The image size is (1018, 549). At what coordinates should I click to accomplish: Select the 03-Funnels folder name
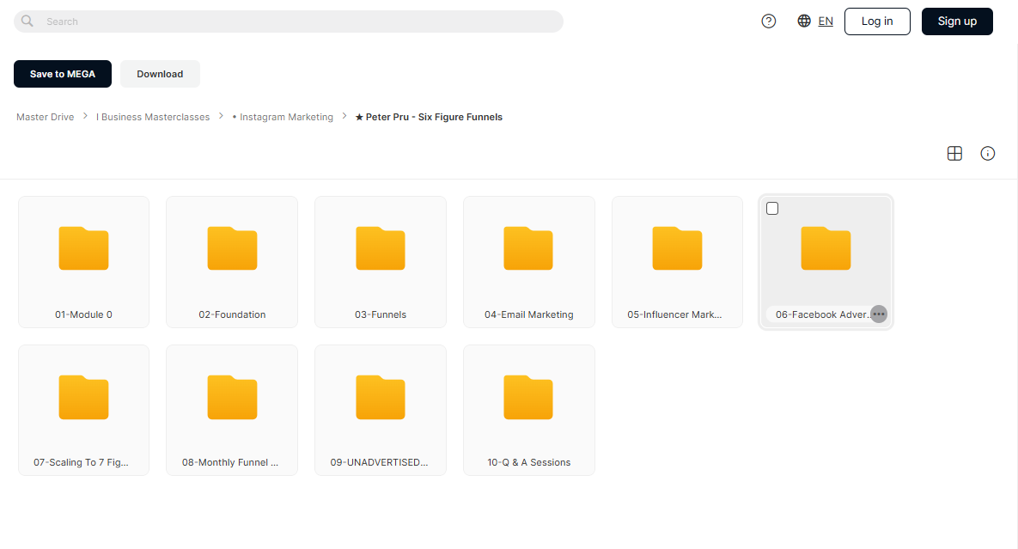[x=381, y=314]
